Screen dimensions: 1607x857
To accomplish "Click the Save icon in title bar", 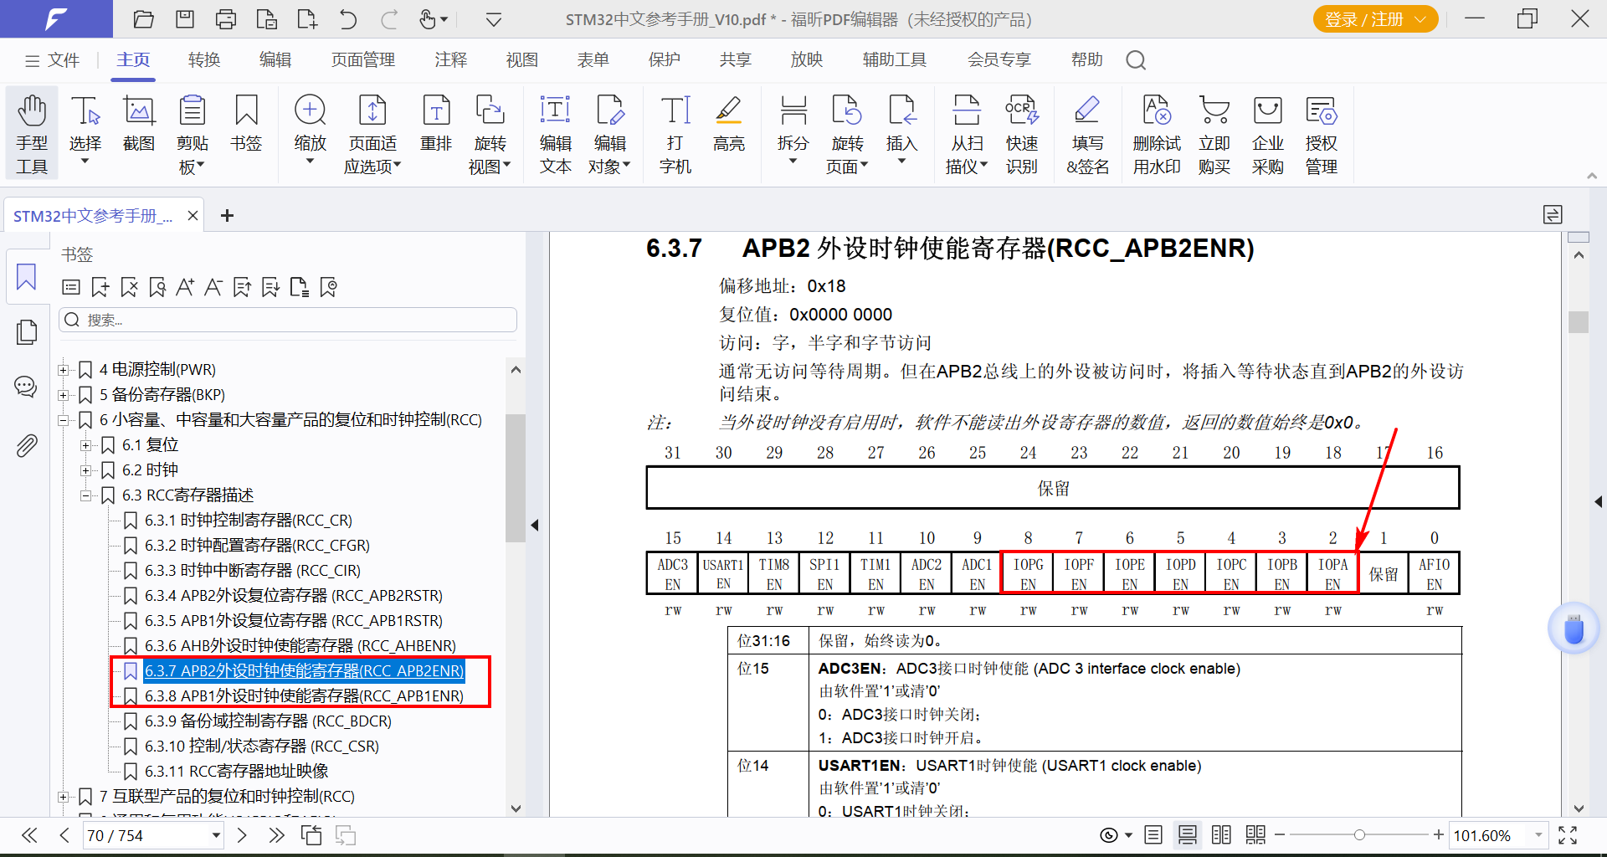I will pyautogui.click(x=185, y=18).
